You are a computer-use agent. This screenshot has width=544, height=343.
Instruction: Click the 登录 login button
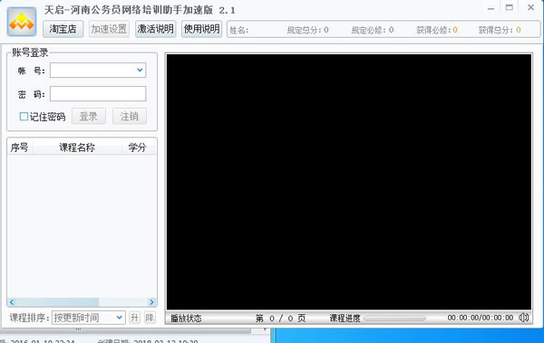tap(89, 116)
